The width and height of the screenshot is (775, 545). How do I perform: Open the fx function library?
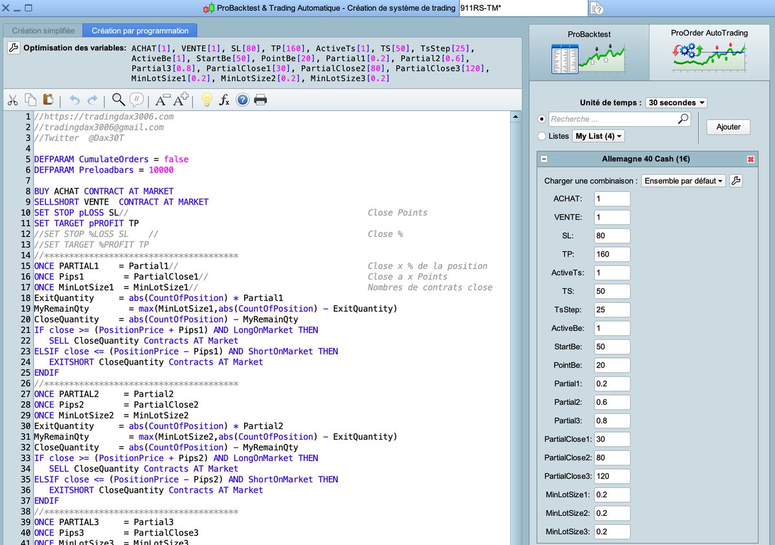[x=224, y=99]
